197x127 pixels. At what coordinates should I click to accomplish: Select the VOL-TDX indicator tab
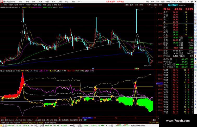click(18, 120)
